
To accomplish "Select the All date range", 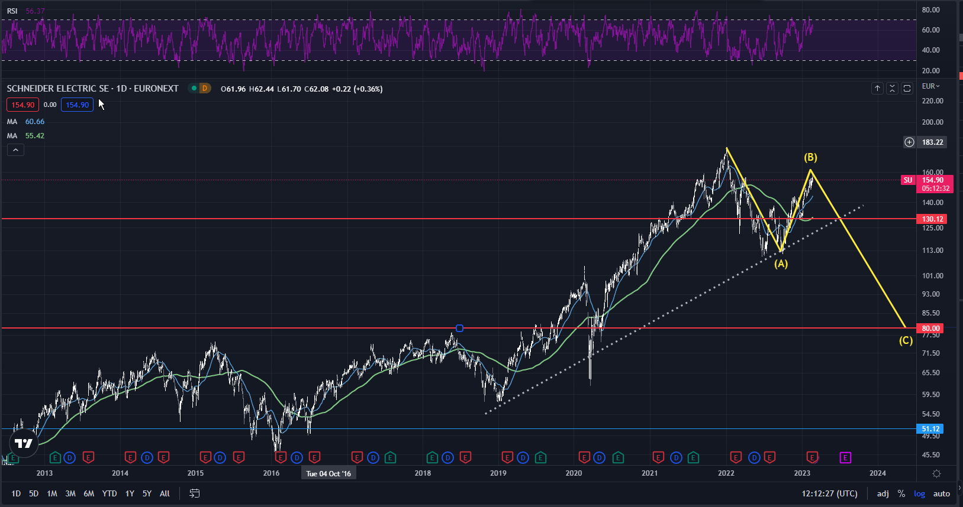I will tap(165, 493).
